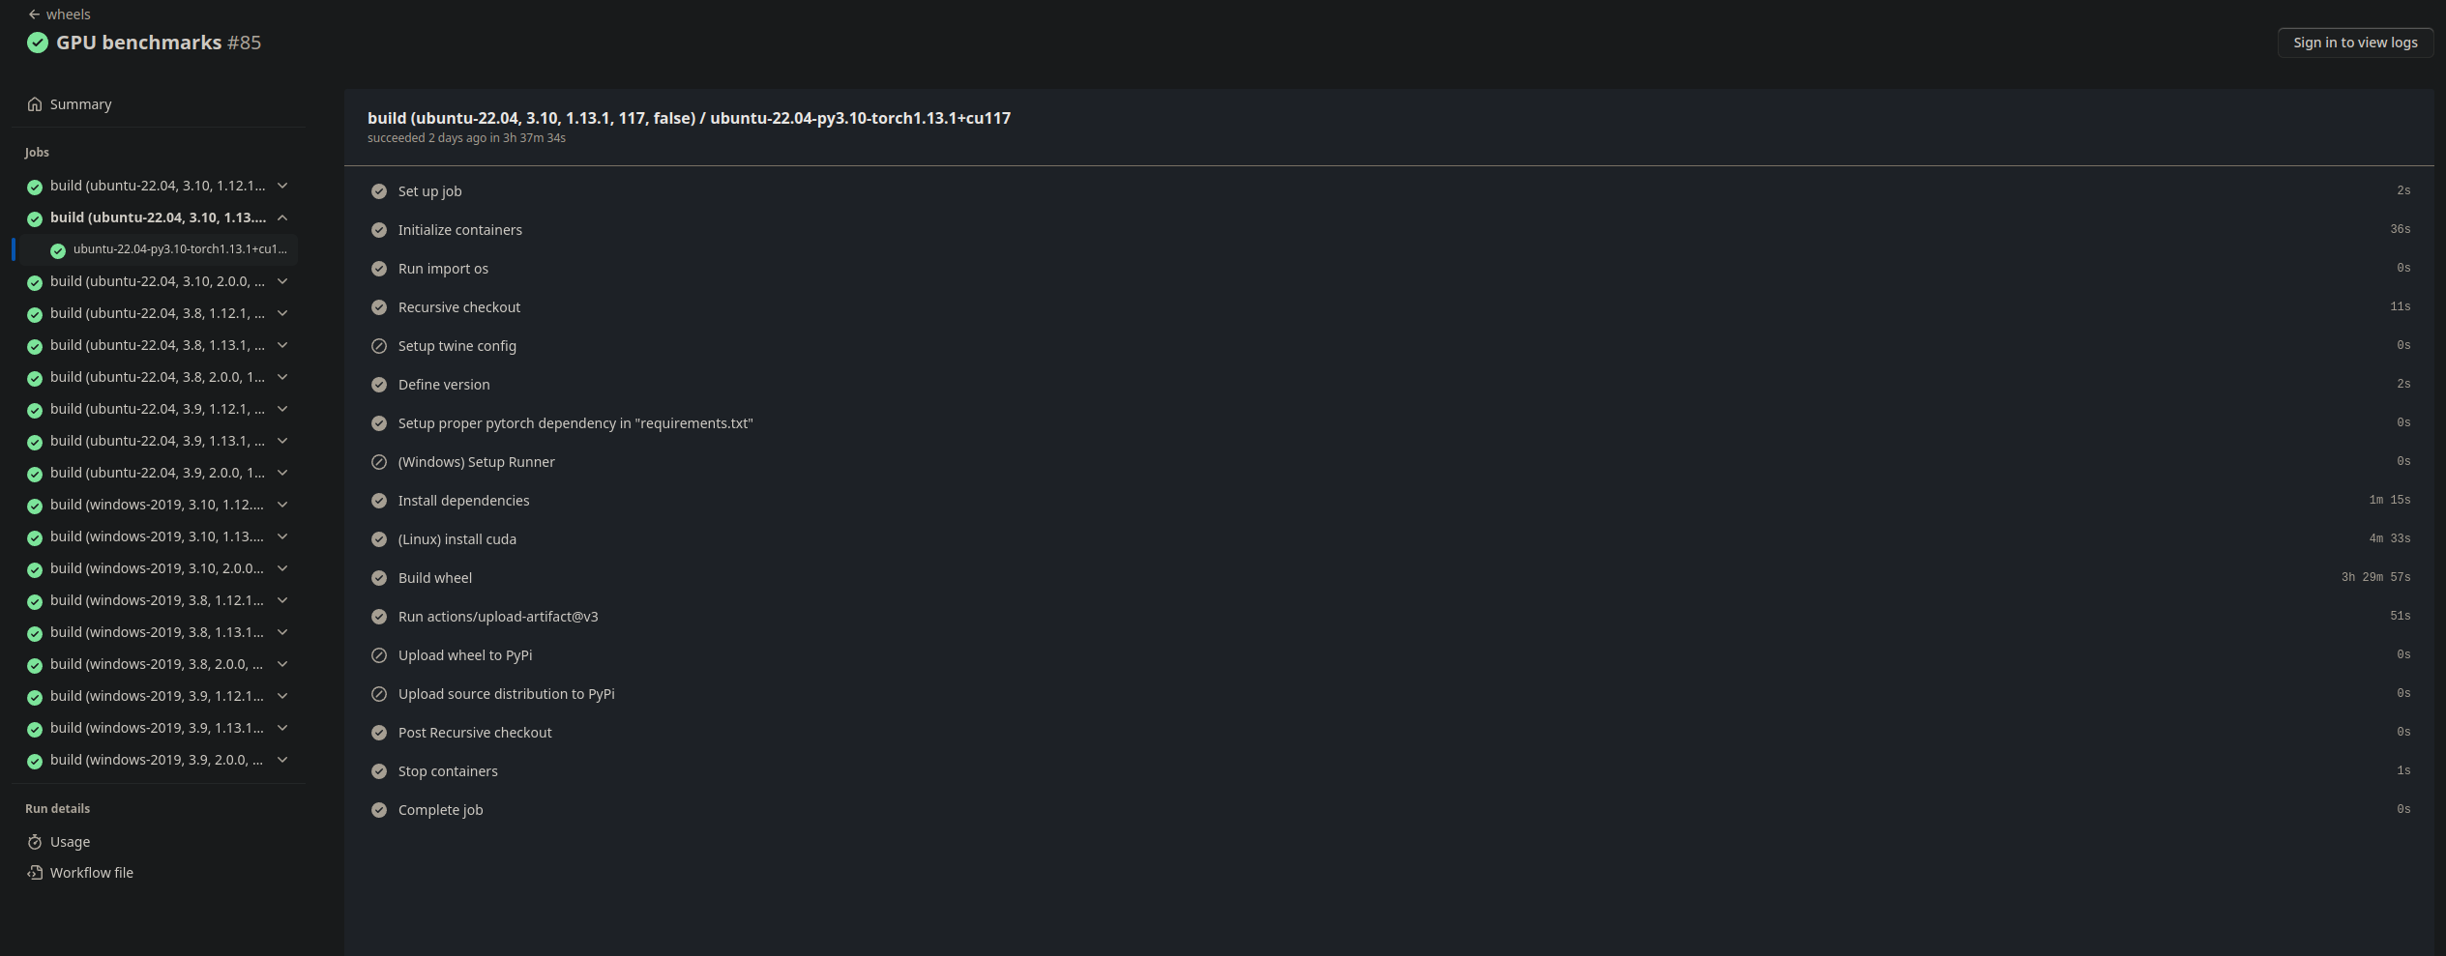Click the Sign in to view logs button

2355,43
